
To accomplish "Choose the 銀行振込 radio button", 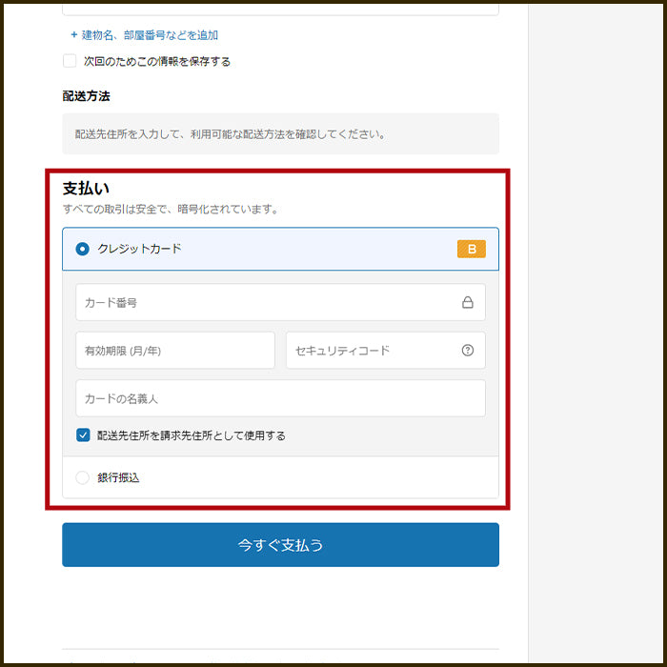I will 83,477.
